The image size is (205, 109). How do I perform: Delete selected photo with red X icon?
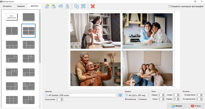[x=93, y=6]
